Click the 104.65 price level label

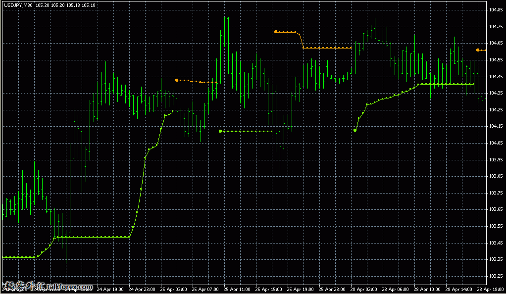pos(496,43)
